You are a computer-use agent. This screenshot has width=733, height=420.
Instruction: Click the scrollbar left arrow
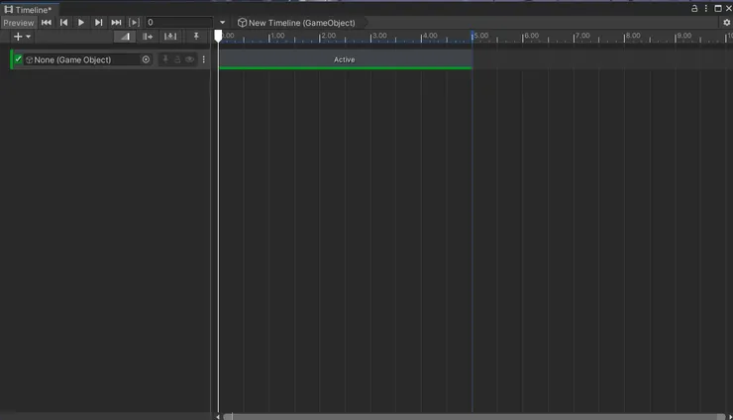[x=218, y=417]
